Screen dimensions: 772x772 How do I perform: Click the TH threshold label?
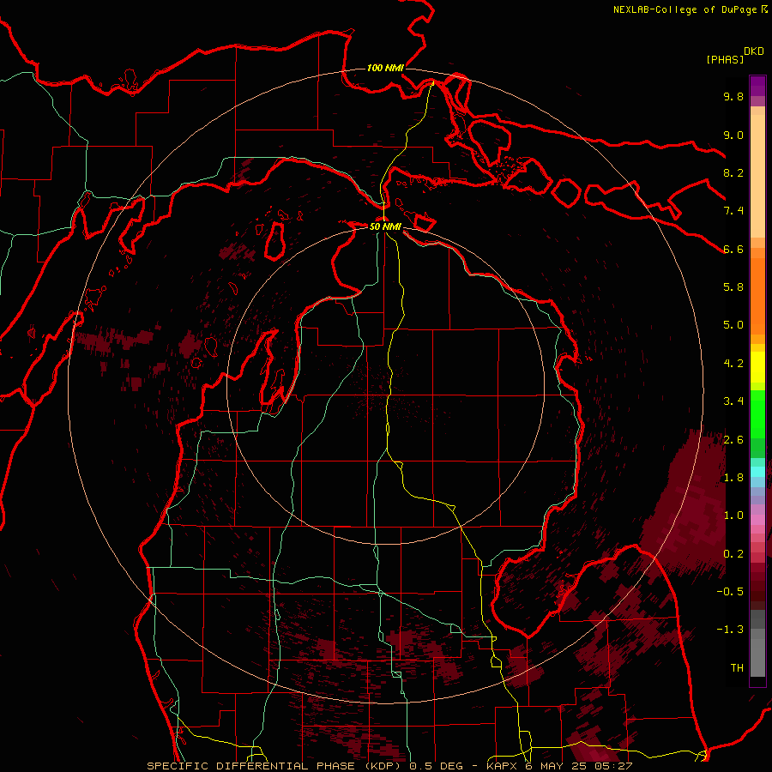[737, 668]
